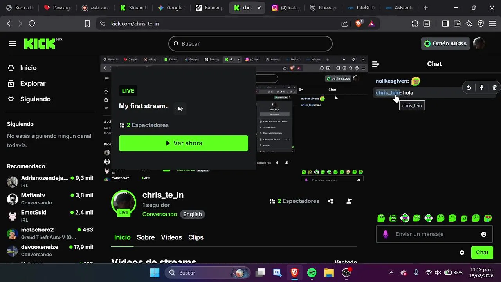Open Mafiantv recommended channel
Viewport: 501px width, 282px height.
coord(50,199)
